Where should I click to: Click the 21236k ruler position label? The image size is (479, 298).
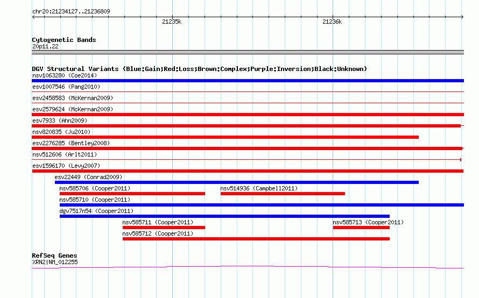click(332, 22)
